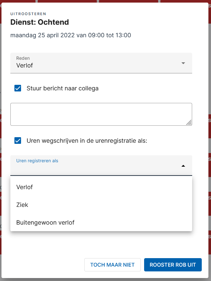Uncheck Uren wegschrijven in de urenregistratie
The width and height of the screenshot is (211, 281).
tap(18, 140)
